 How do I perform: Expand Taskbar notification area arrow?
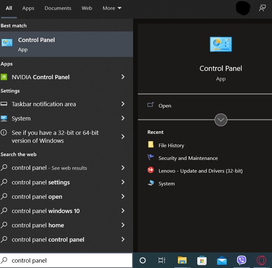tap(123, 104)
